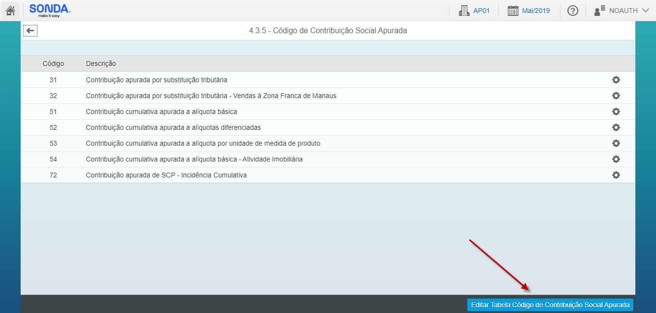Change the Mai/2019 period link
Screen dimensions: 656x313
click(x=536, y=11)
